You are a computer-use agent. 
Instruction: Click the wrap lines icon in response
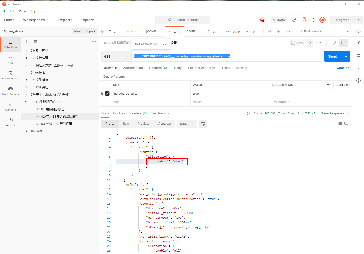coord(203,124)
